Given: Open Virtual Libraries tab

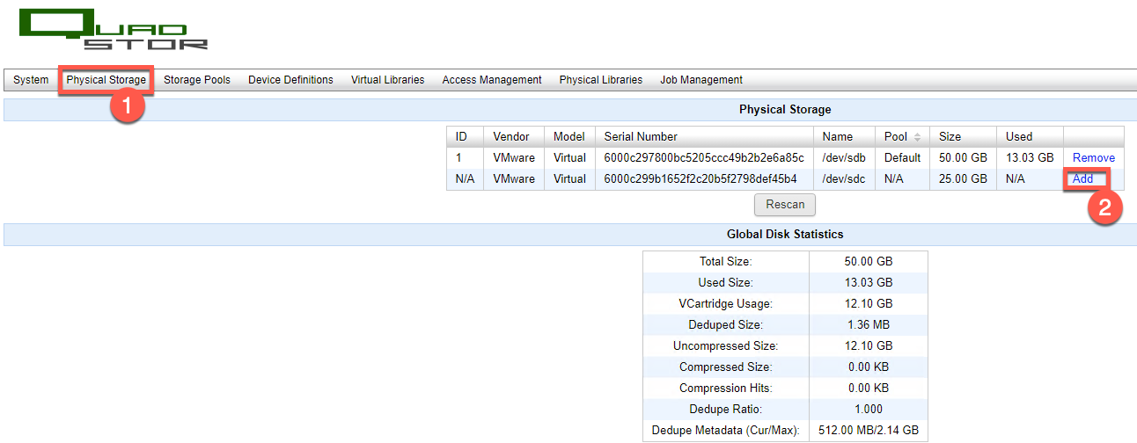Looking at the screenshot, I should click(x=387, y=80).
